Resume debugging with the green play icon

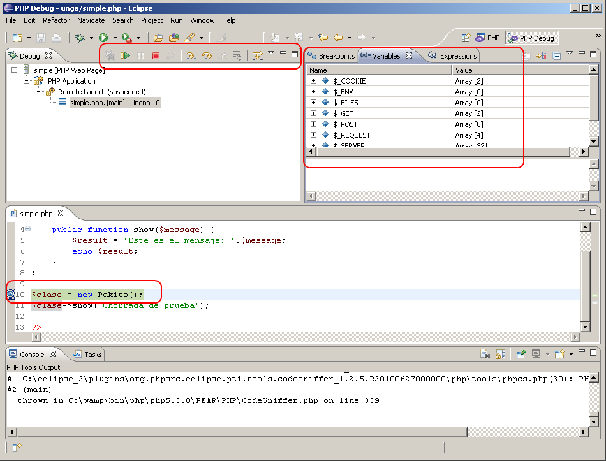point(125,55)
